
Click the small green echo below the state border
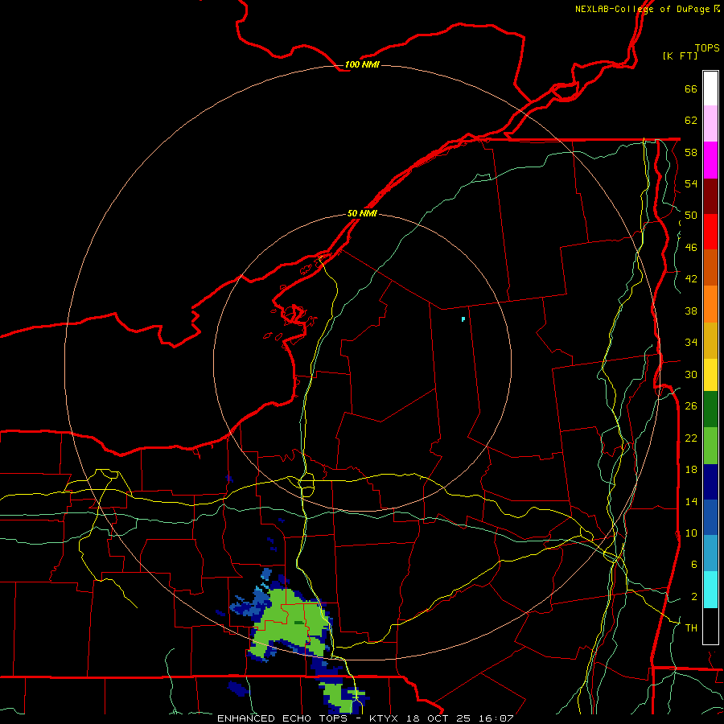pyautogui.click(x=339, y=697)
